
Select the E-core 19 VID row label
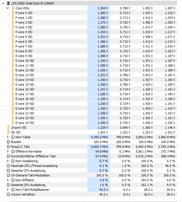coord(25,104)
